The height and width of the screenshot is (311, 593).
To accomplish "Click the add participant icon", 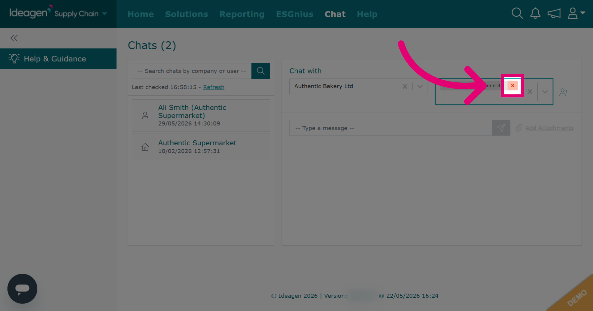I will click(563, 92).
